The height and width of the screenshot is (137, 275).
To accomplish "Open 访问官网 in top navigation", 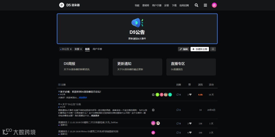I will click(x=184, y=5).
